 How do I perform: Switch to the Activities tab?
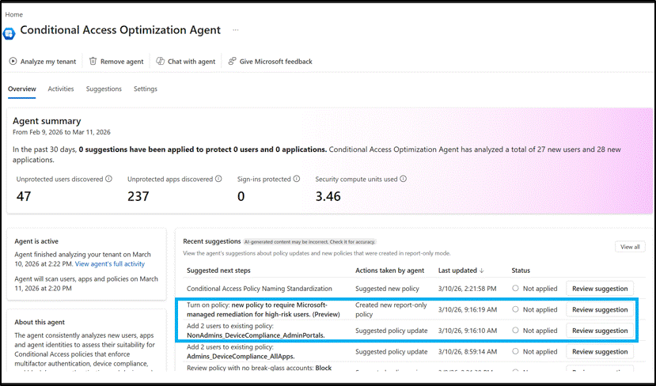coord(61,89)
